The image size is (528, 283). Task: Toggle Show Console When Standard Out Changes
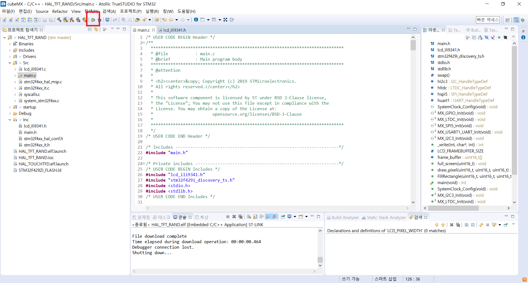pos(268,217)
